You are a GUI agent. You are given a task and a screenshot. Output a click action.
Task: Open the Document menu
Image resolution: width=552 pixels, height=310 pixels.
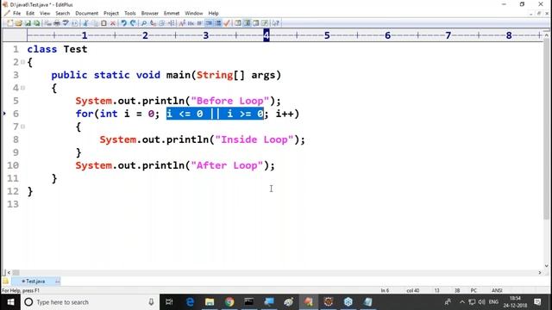[x=86, y=14]
